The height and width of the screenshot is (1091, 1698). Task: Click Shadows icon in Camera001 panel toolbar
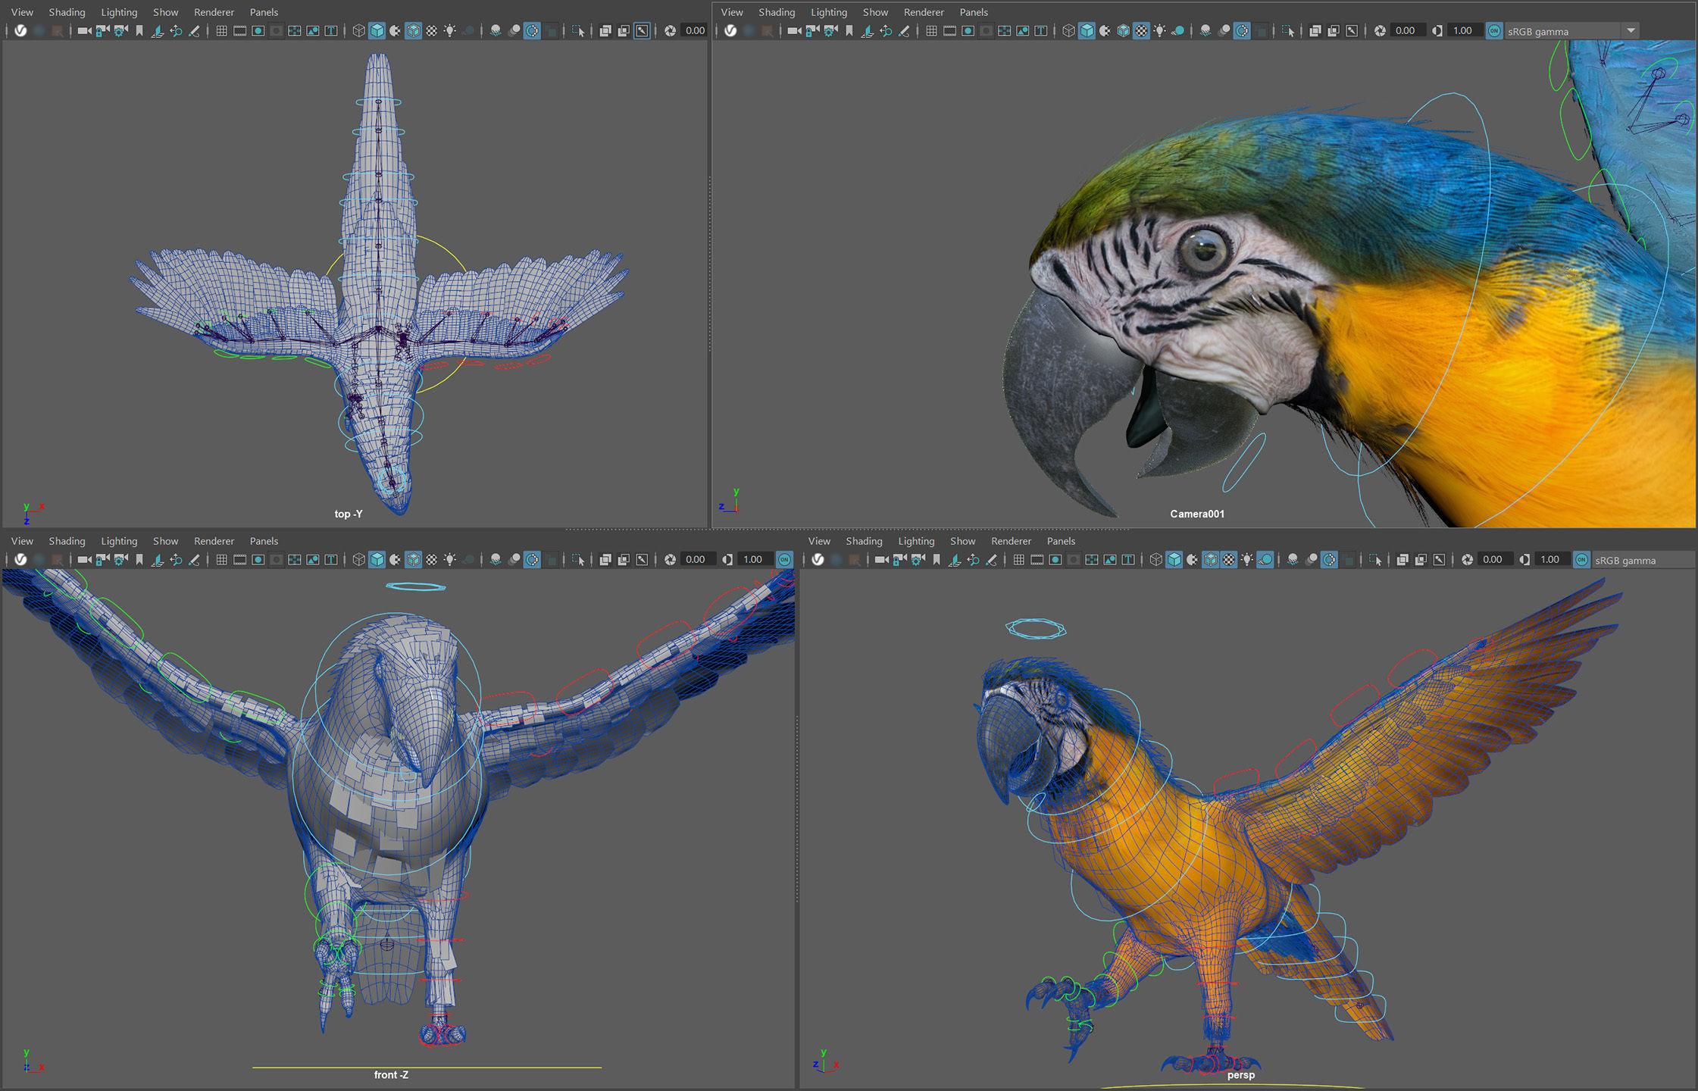tap(1178, 31)
